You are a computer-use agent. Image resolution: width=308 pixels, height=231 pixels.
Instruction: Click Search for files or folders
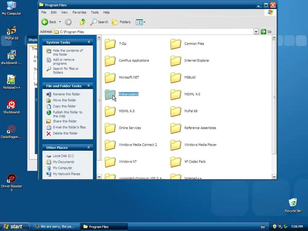point(66,70)
